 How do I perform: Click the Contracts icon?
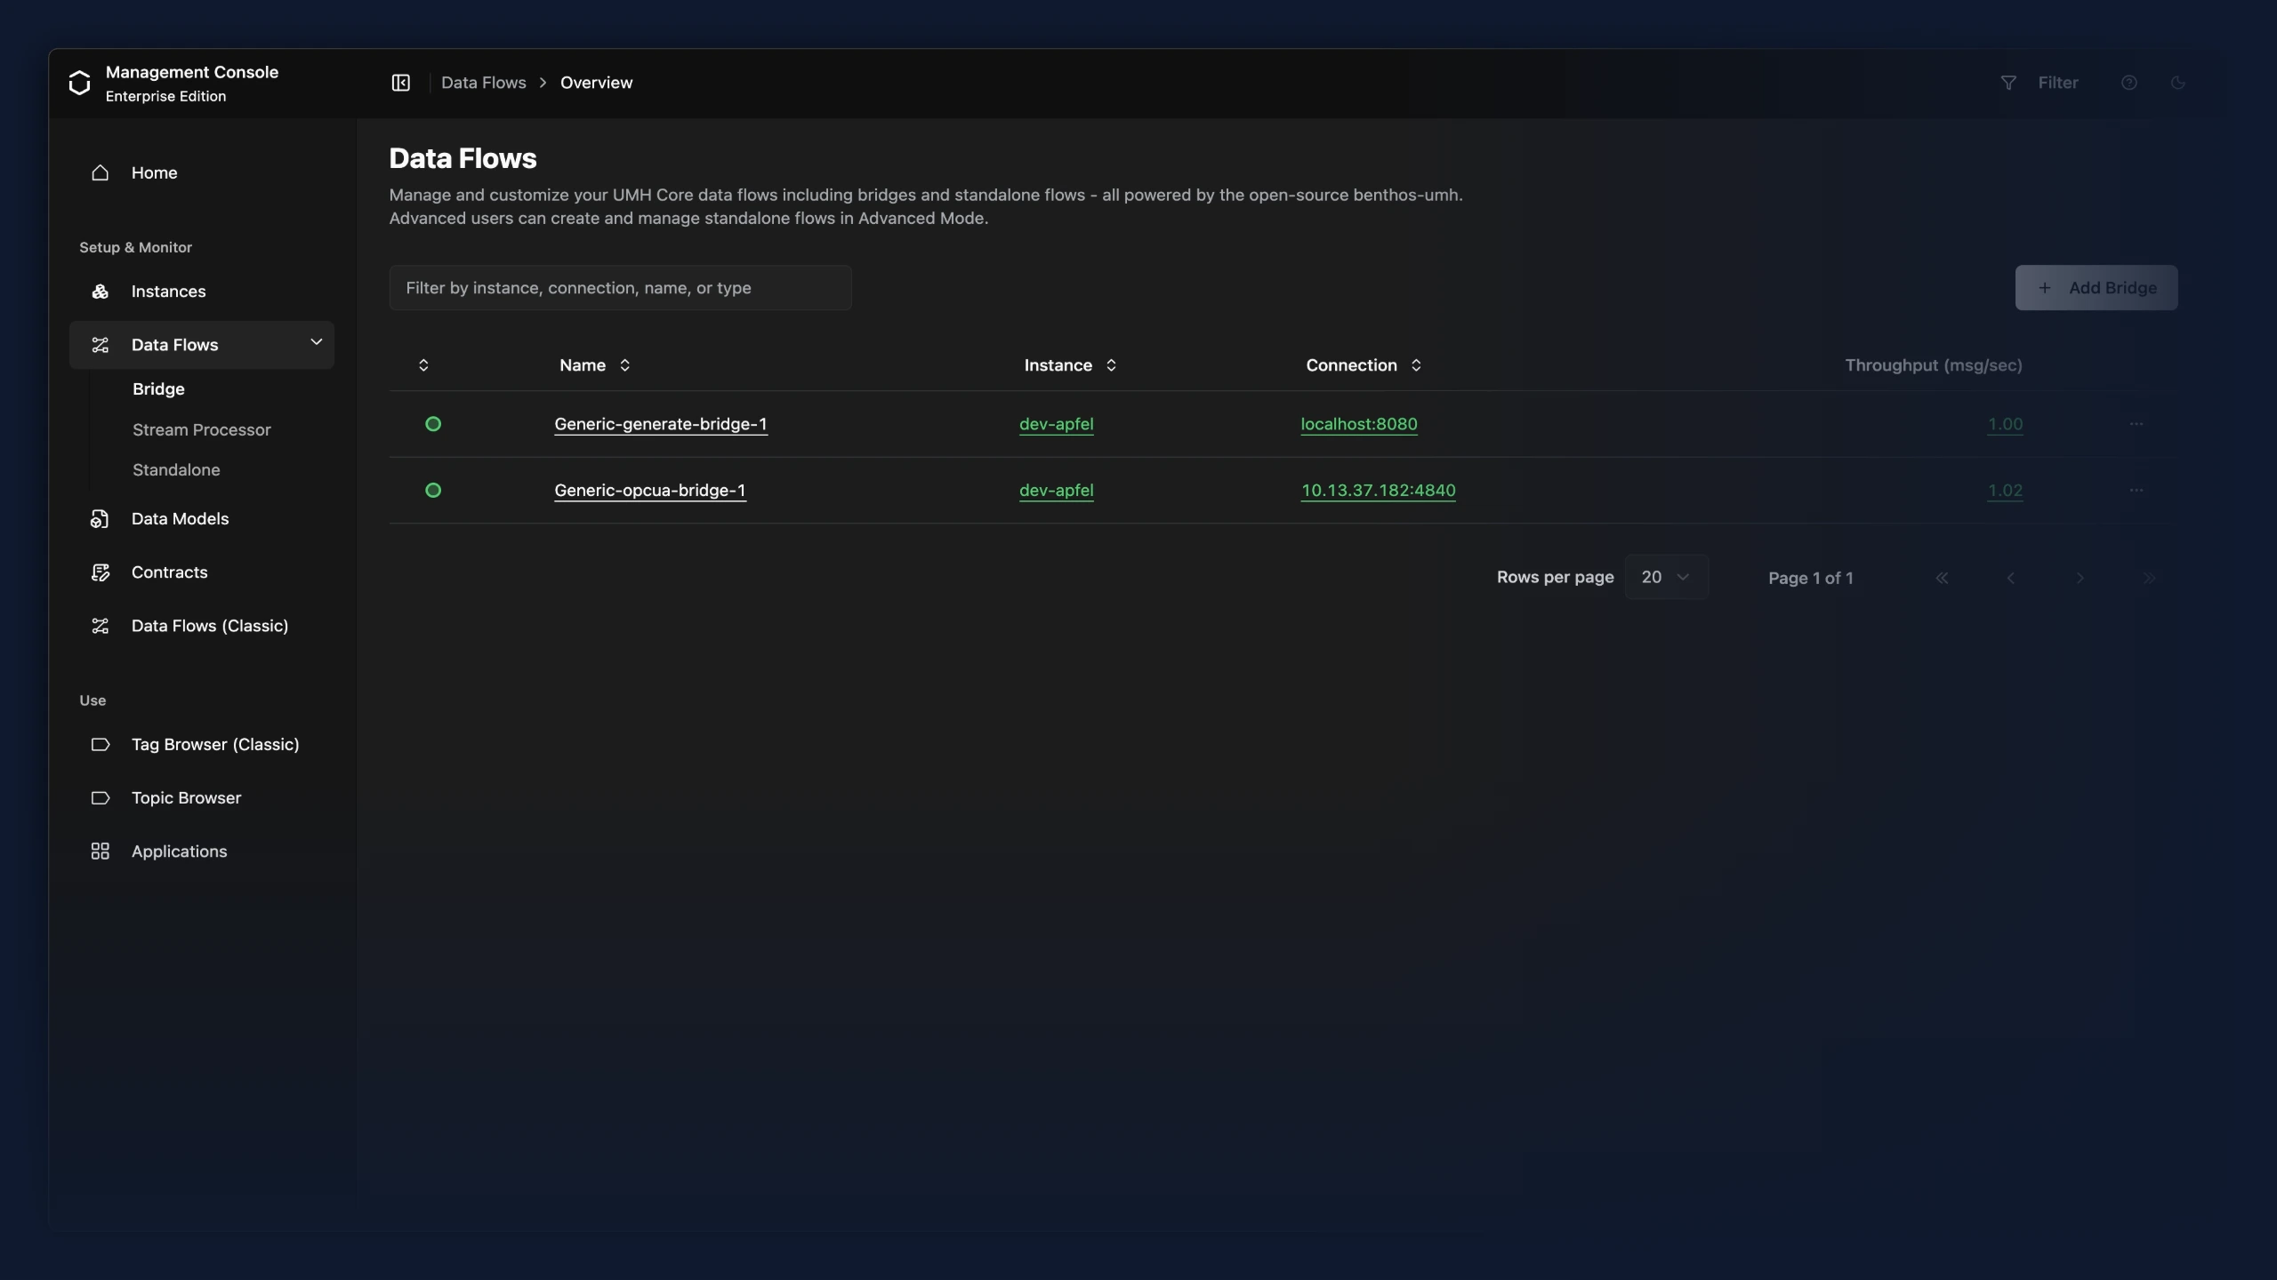coord(101,572)
